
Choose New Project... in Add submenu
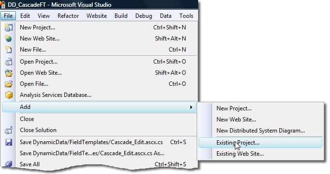tap(260, 108)
